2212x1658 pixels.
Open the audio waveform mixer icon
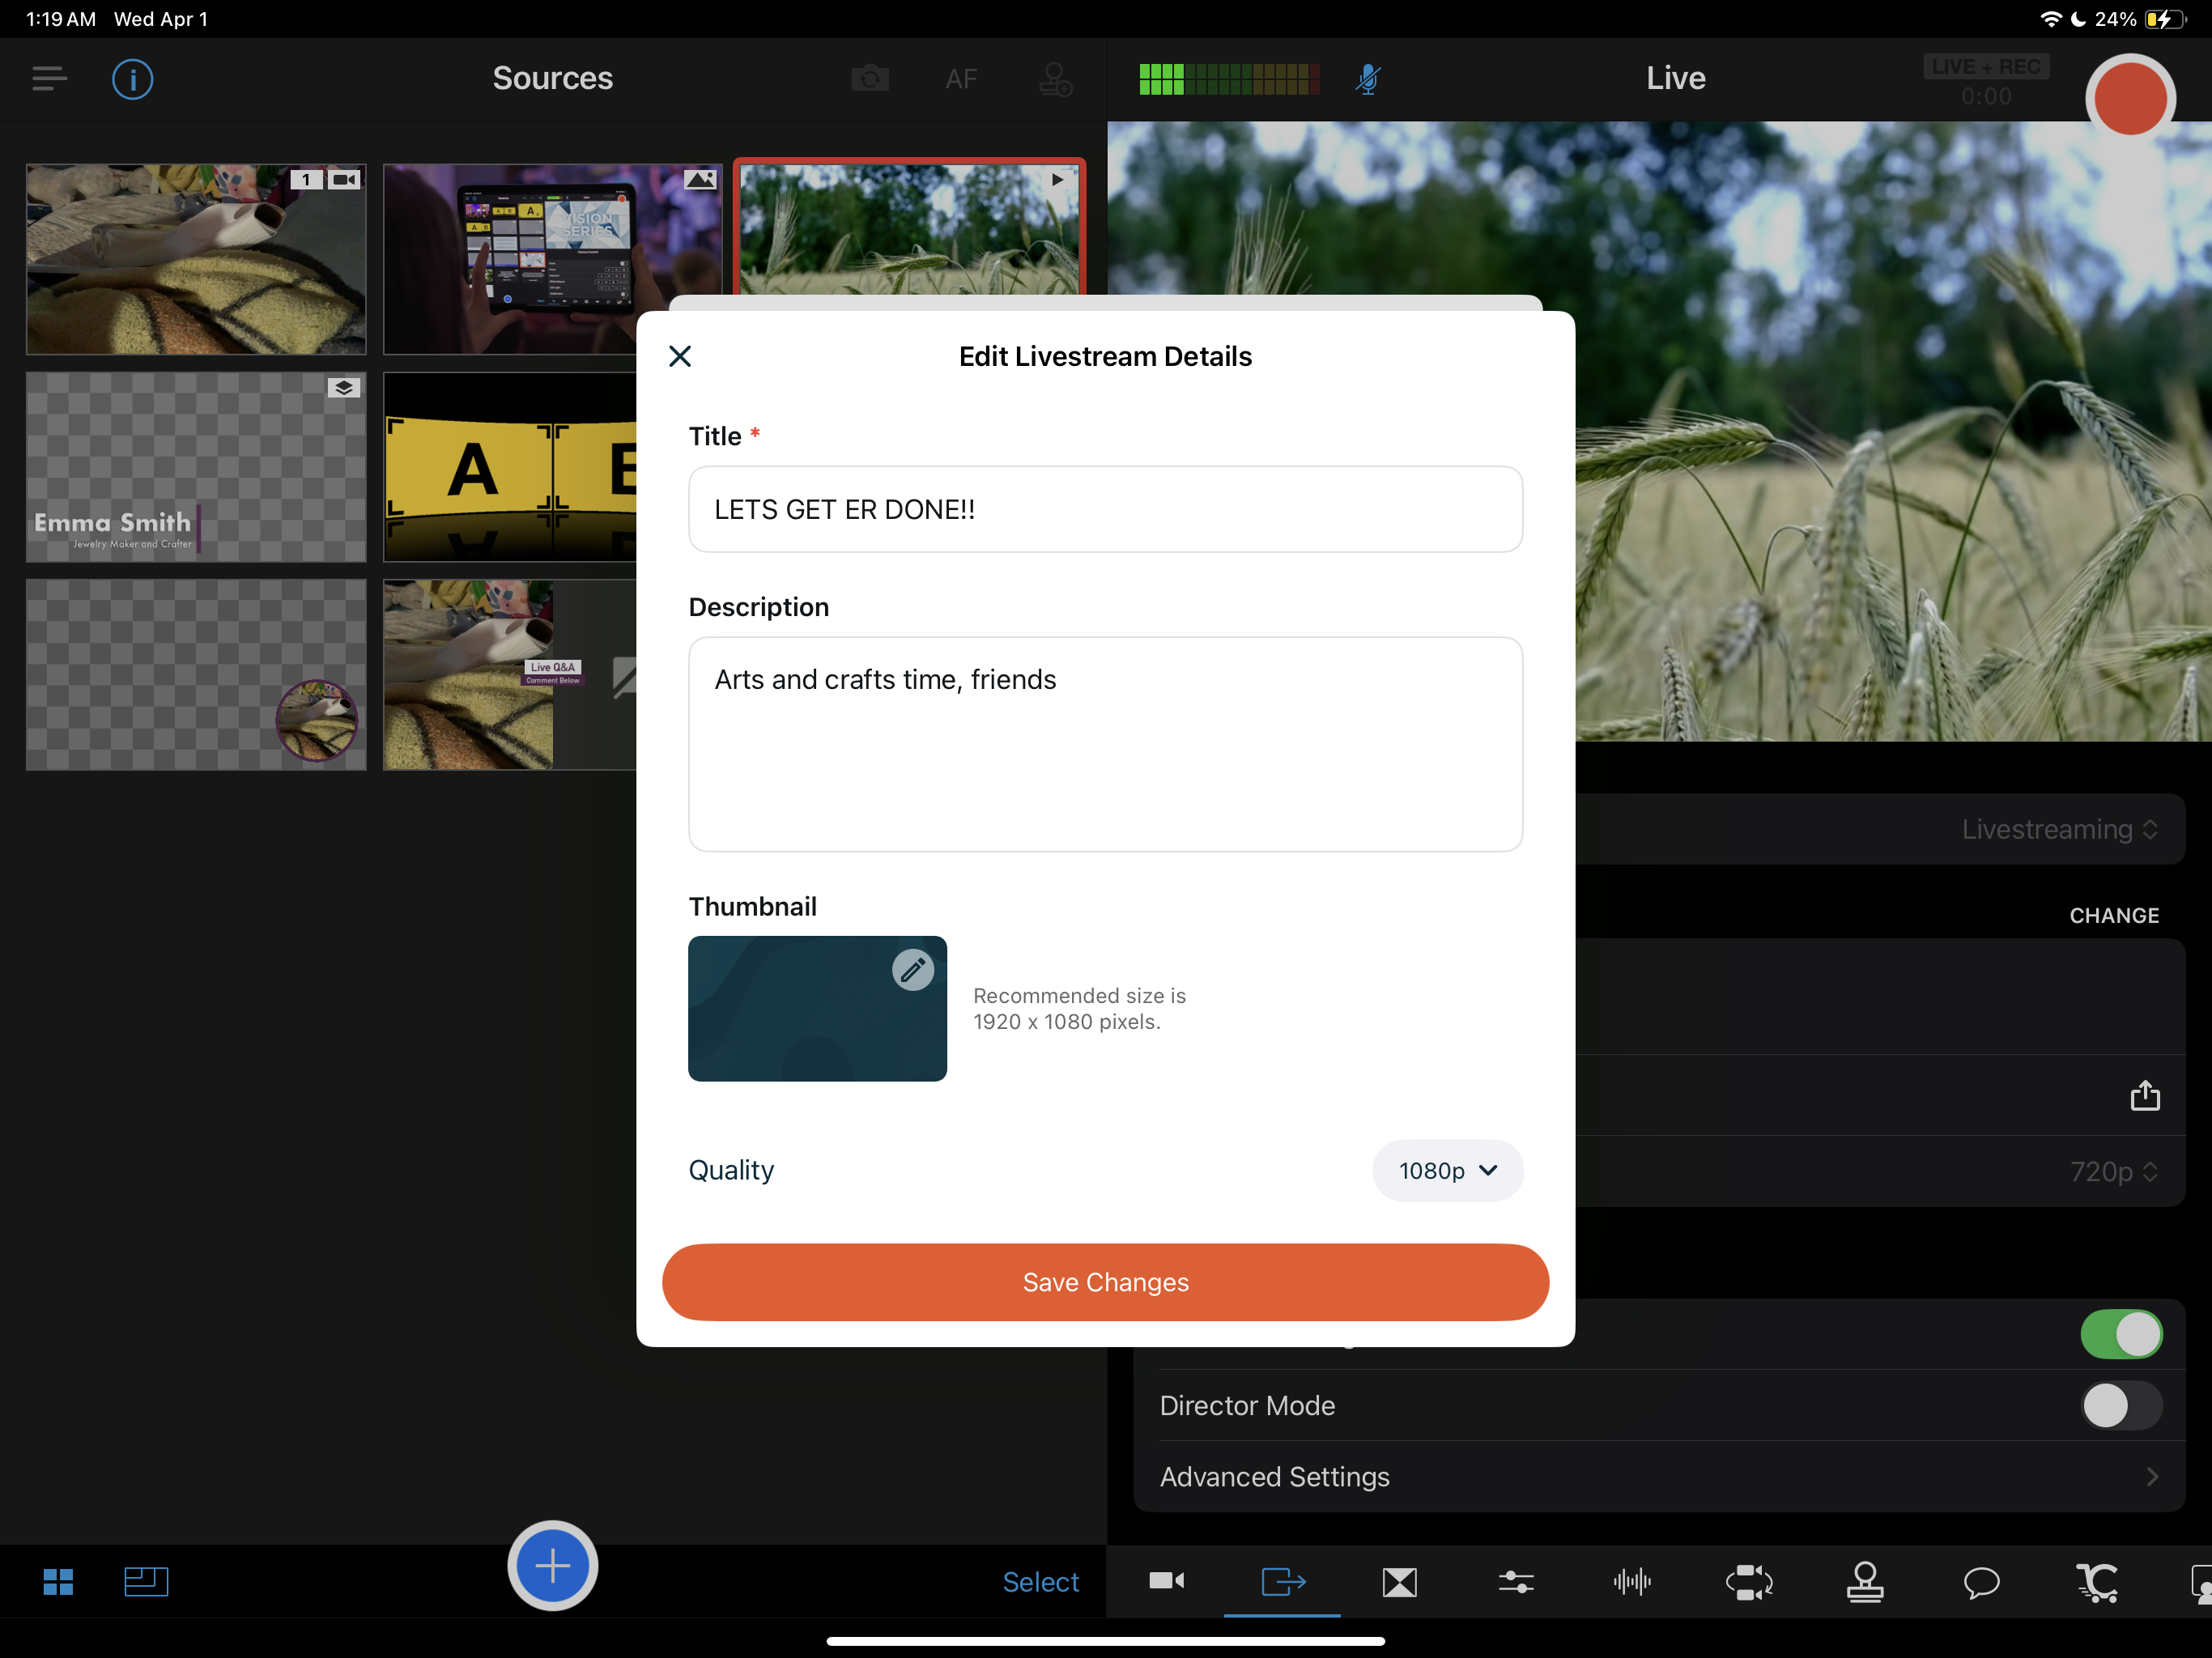(x=1632, y=1581)
